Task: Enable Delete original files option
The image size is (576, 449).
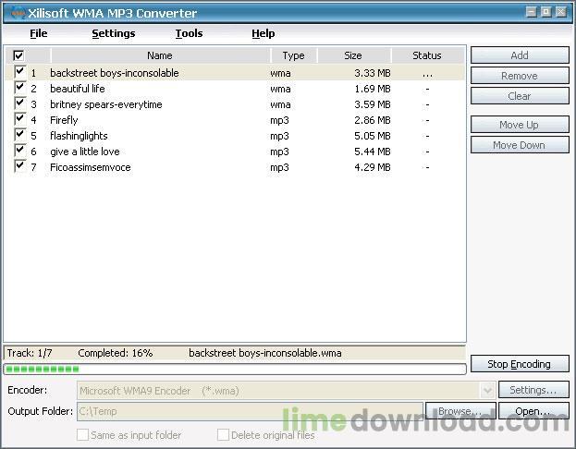Action: point(223,435)
